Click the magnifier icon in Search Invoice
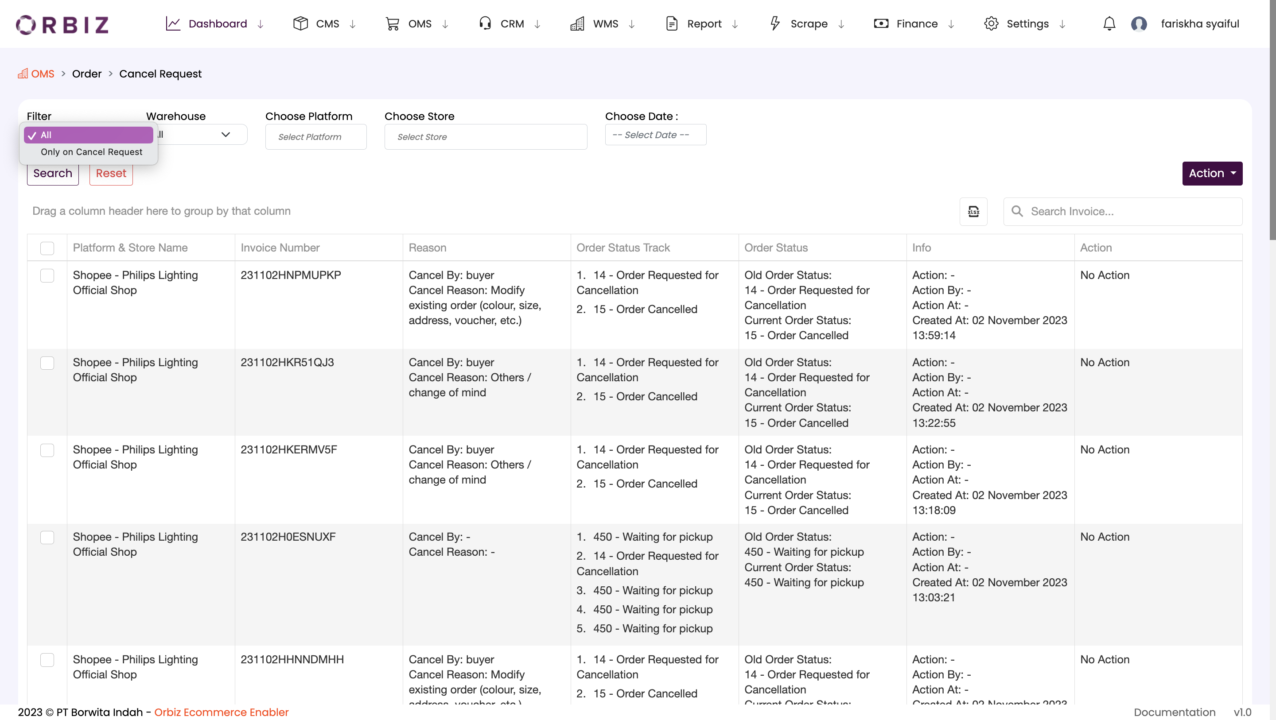 click(1017, 212)
